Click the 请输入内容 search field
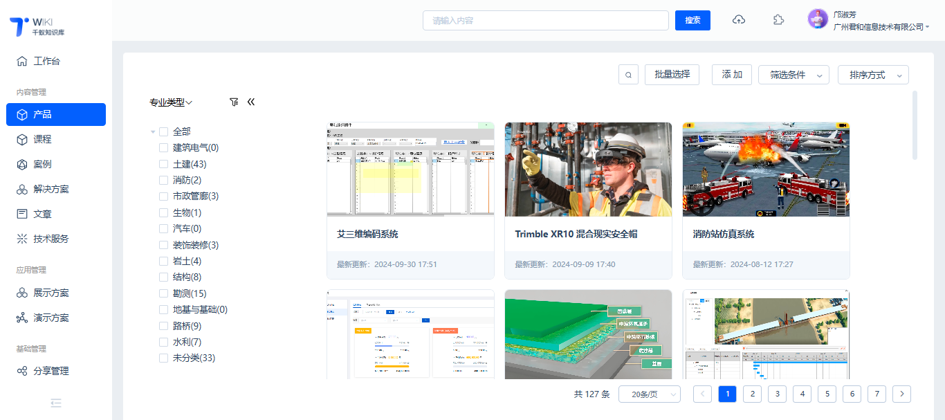Image resolution: width=945 pixels, height=420 pixels. (546, 20)
